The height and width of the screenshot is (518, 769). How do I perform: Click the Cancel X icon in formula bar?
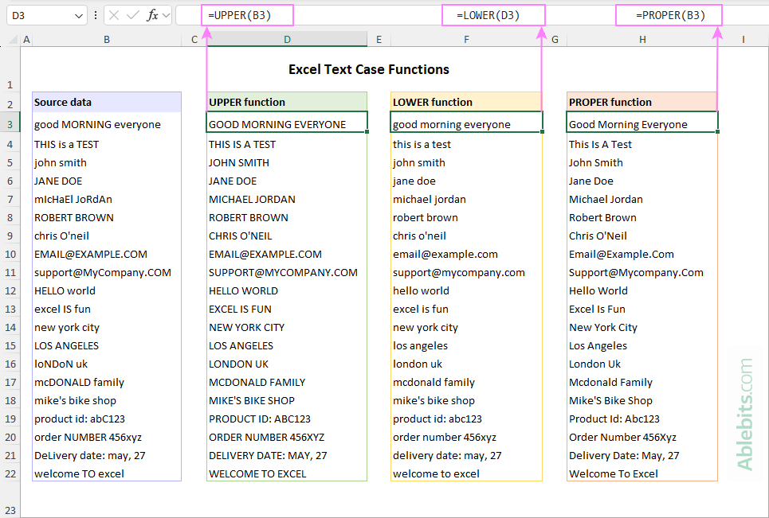coord(115,15)
